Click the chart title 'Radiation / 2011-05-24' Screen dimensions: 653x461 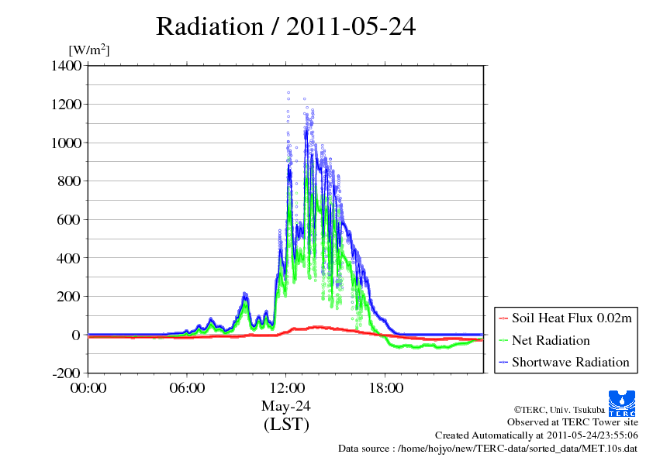coord(285,26)
